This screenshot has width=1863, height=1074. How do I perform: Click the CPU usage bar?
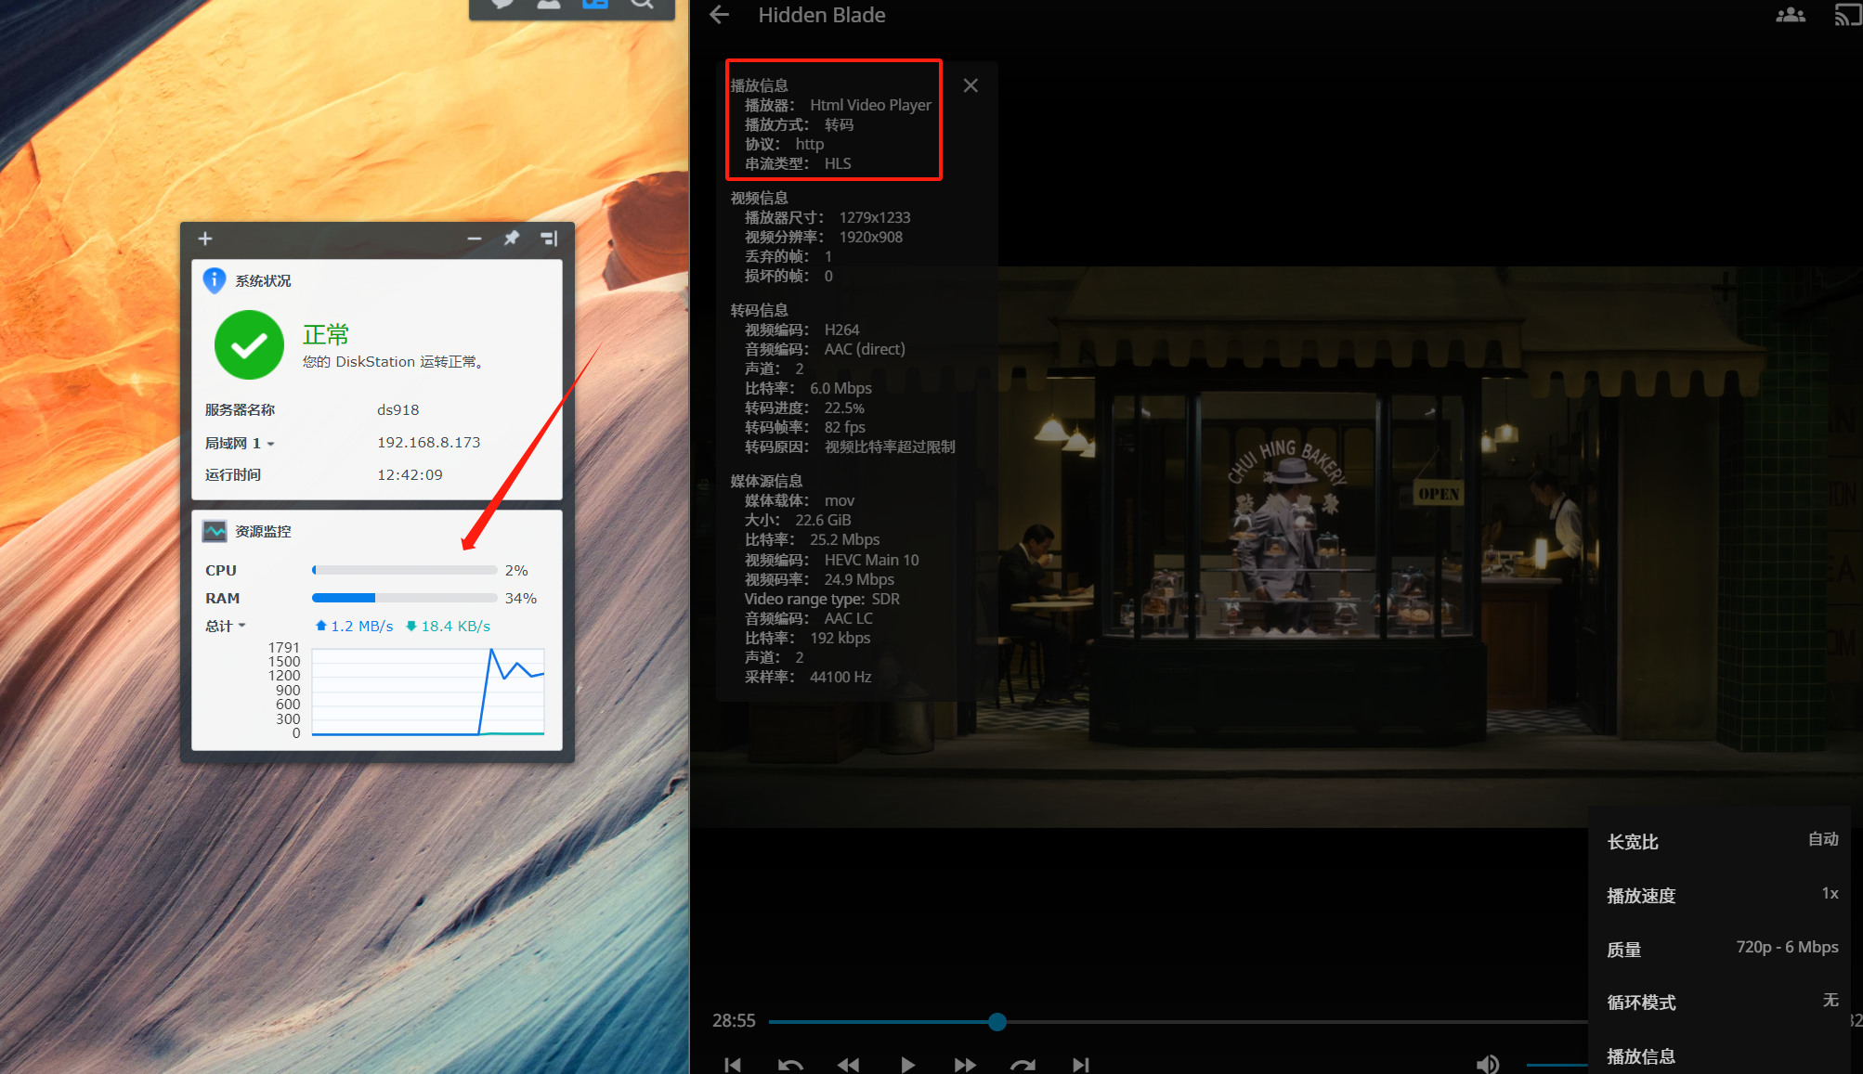pos(404,570)
